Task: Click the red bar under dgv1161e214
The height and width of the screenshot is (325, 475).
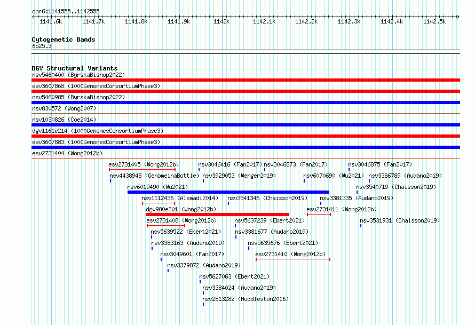Action: (246, 136)
